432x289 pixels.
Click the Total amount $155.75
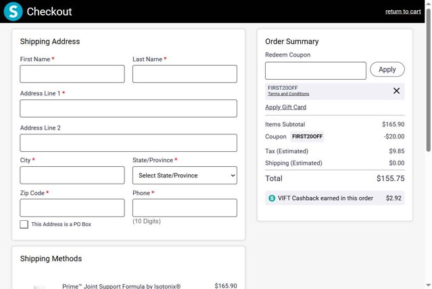pyautogui.click(x=390, y=178)
